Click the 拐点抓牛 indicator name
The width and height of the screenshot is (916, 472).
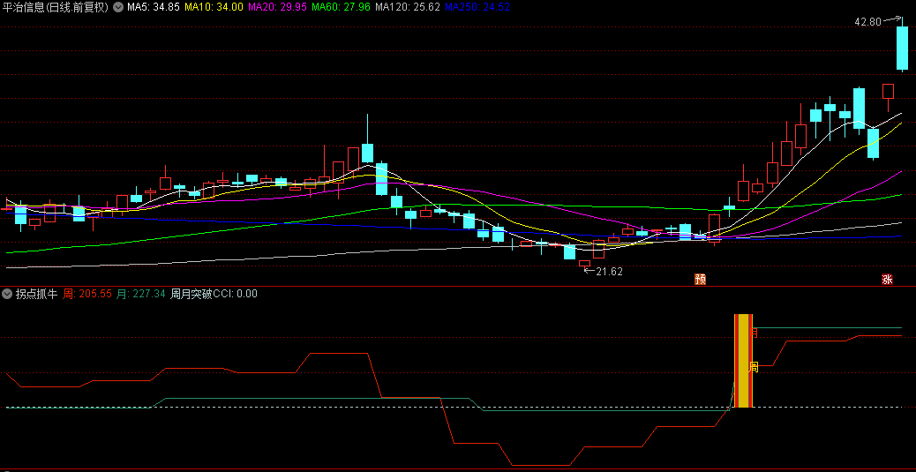(x=36, y=294)
